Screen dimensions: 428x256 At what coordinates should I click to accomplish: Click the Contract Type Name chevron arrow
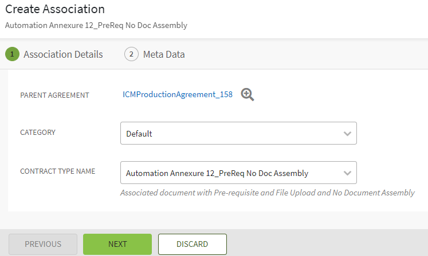click(347, 173)
